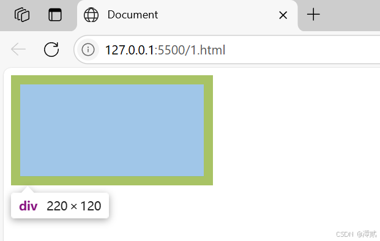Go back using the arrow button
This screenshot has width=380, height=241.
(18, 49)
